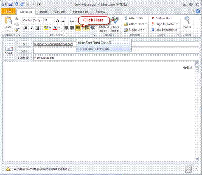Click the Save icon in Quick Access Toolbar
The height and width of the screenshot is (175, 202).
coord(10,4)
